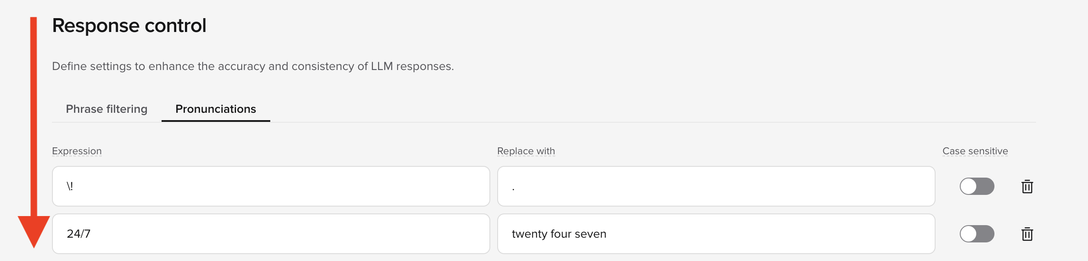Select the Pronunciations tab
The width and height of the screenshot is (1088, 261).
tap(215, 109)
